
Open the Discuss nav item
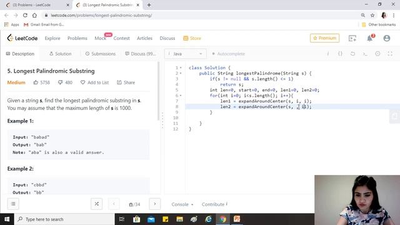click(167, 38)
